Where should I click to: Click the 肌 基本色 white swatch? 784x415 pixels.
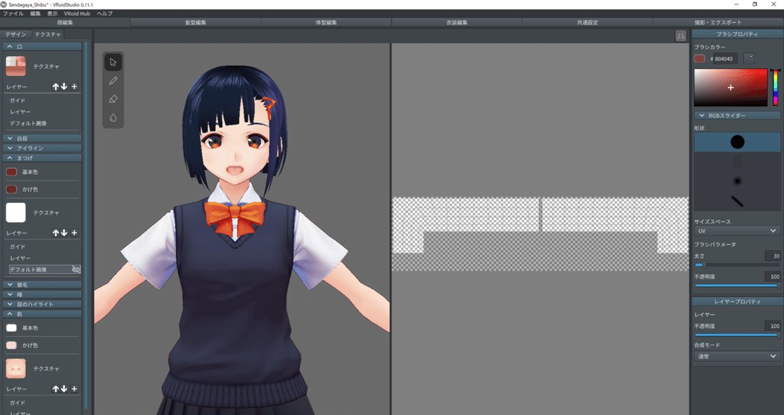click(11, 328)
